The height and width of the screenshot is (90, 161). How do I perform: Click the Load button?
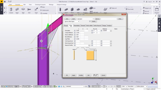(x=73, y=19)
